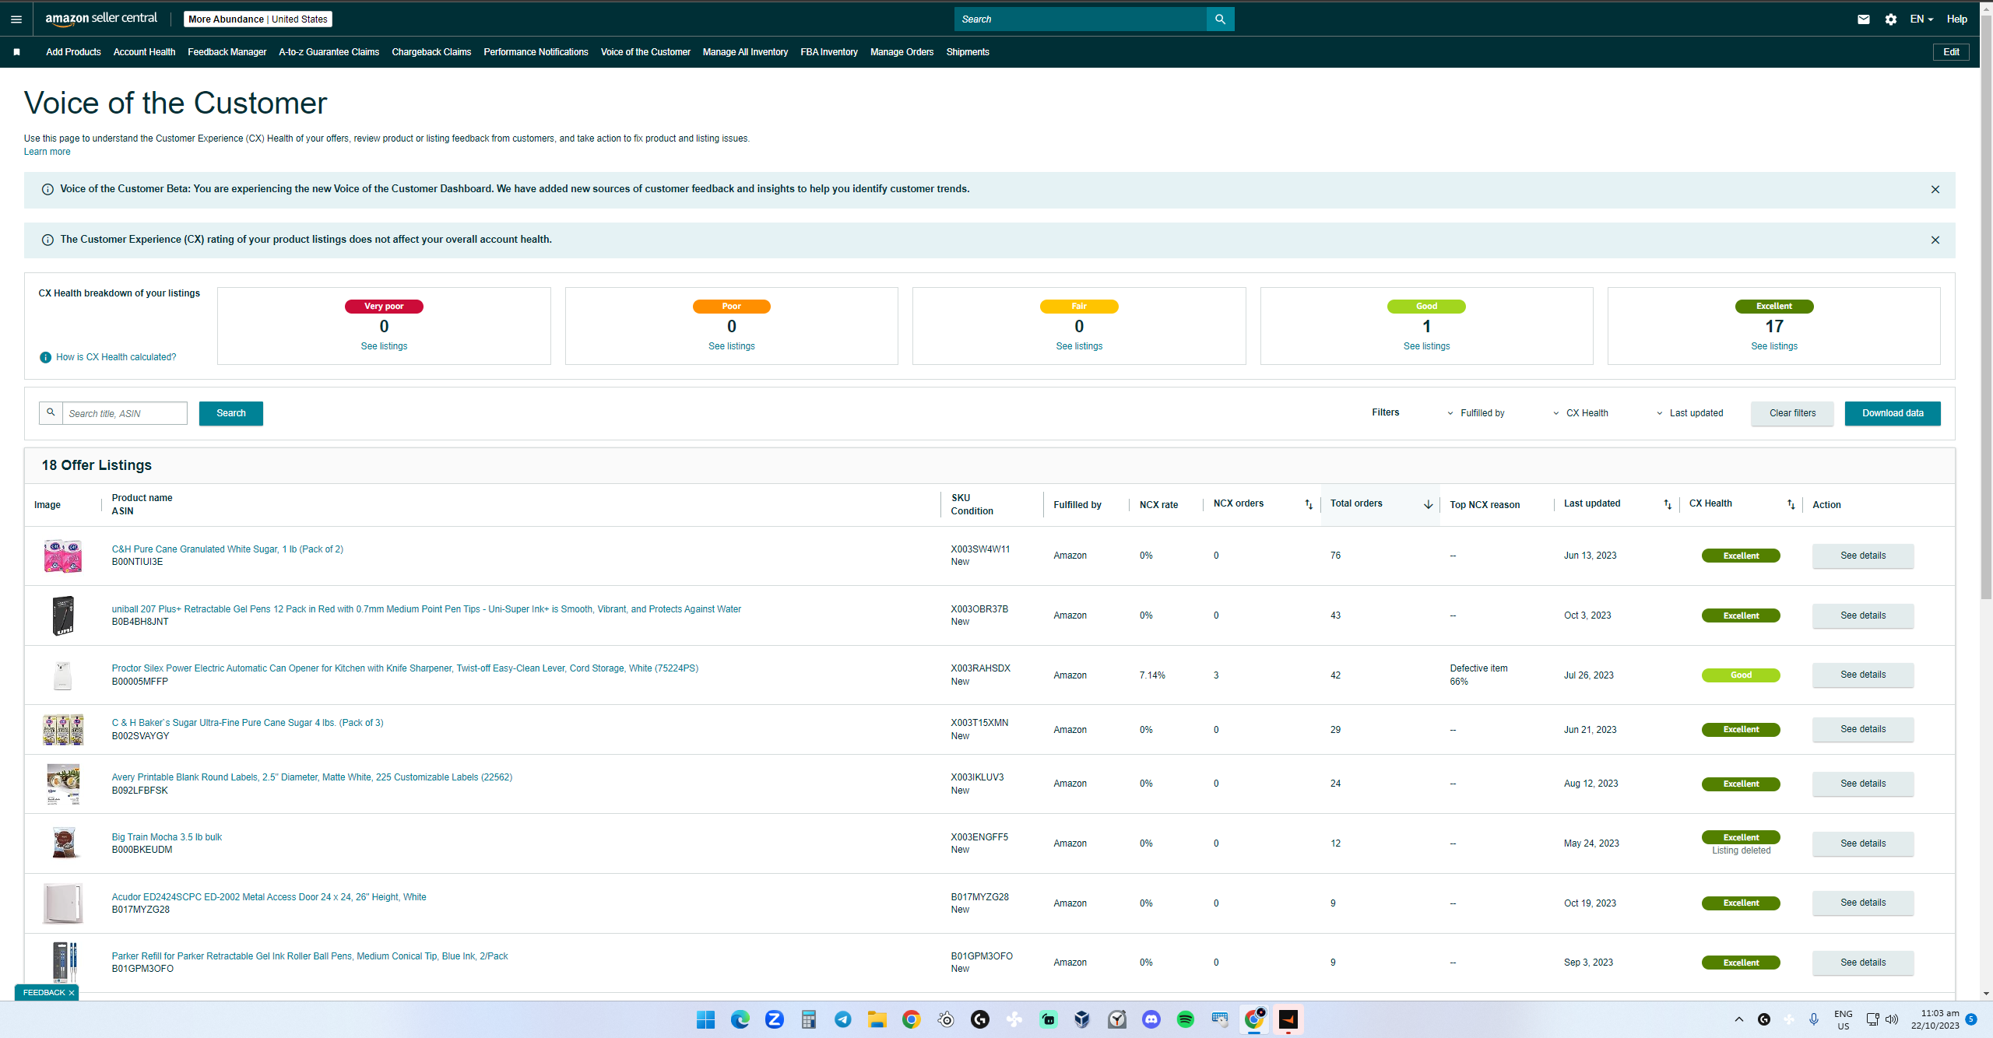Click the top Search input field
Viewport: 1993px width, 1038px height.
pos(1081,19)
